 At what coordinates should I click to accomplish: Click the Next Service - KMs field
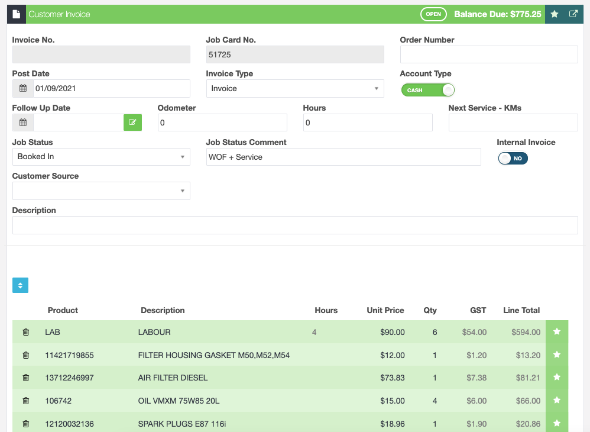513,122
